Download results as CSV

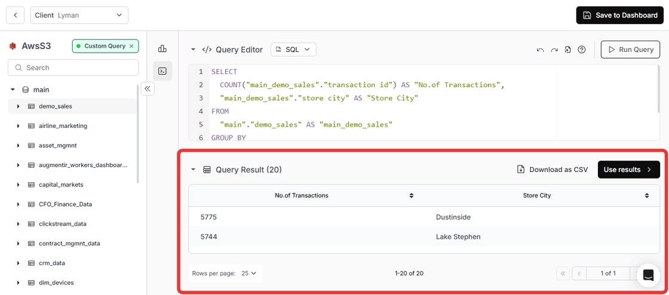pyautogui.click(x=552, y=170)
